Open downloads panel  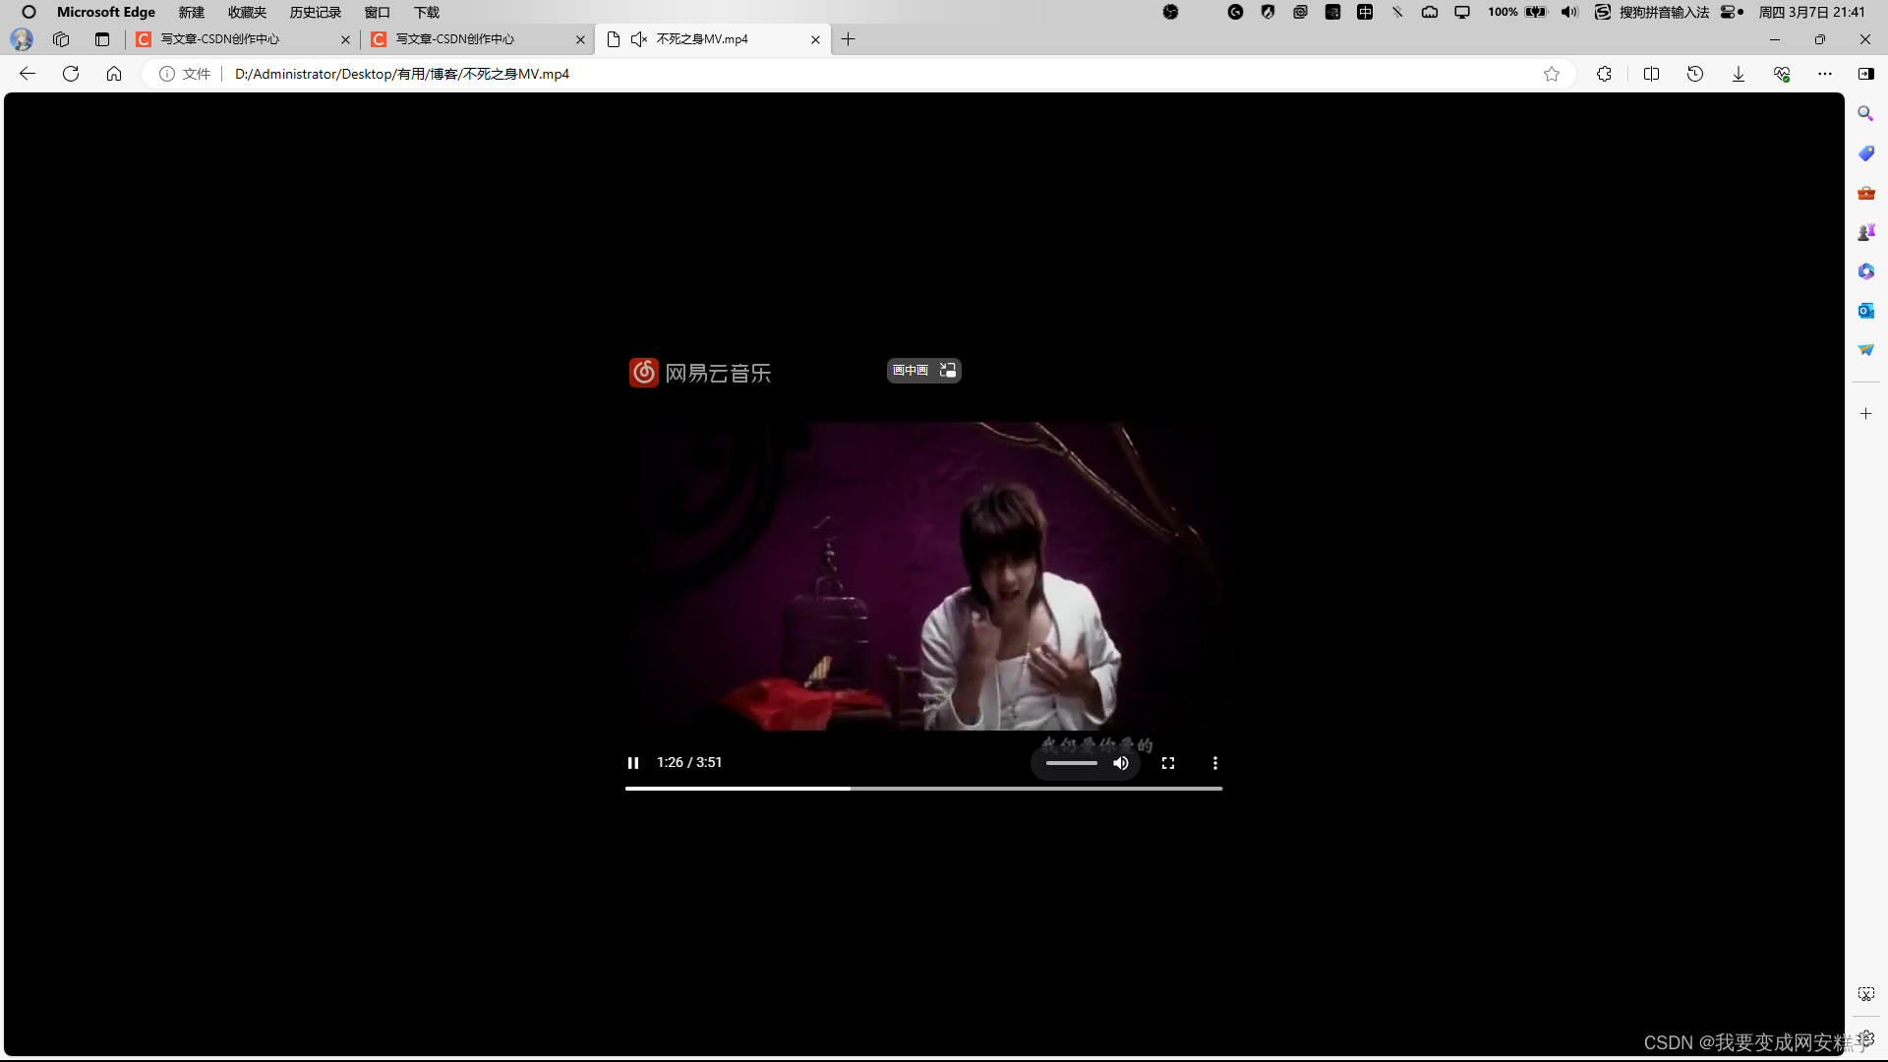(1739, 74)
